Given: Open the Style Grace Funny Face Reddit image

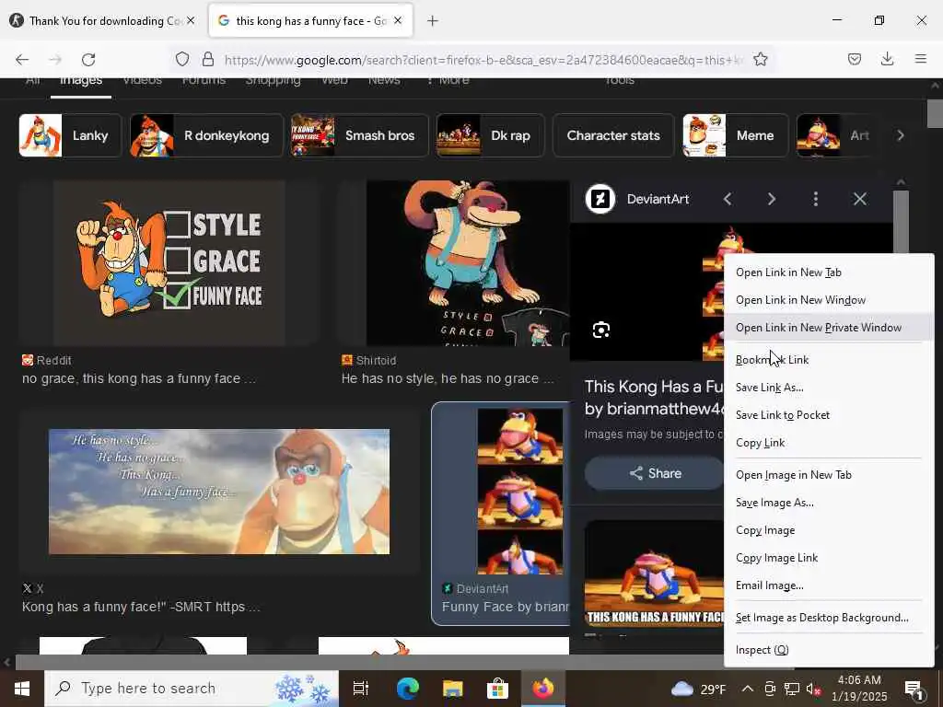Looking at the screenshot, I should pyautogui.click(x=169, y=263).
